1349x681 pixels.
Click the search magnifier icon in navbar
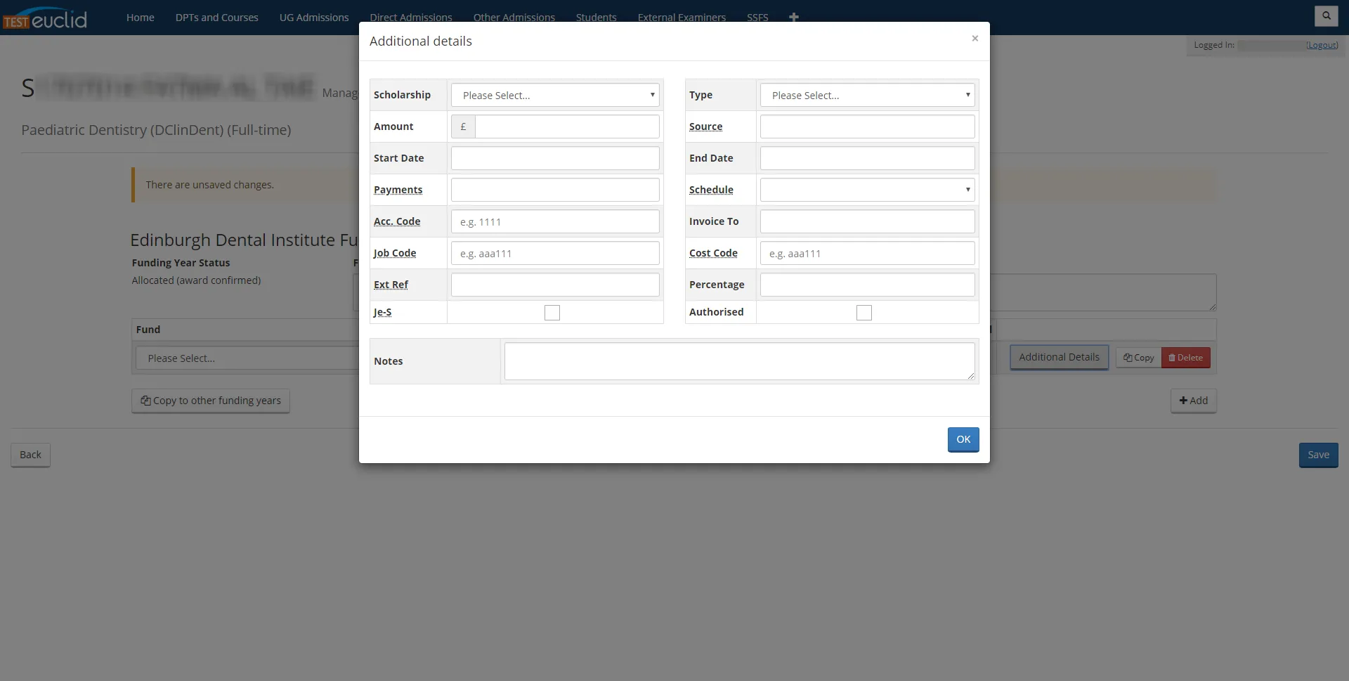tap(1326, 15)
